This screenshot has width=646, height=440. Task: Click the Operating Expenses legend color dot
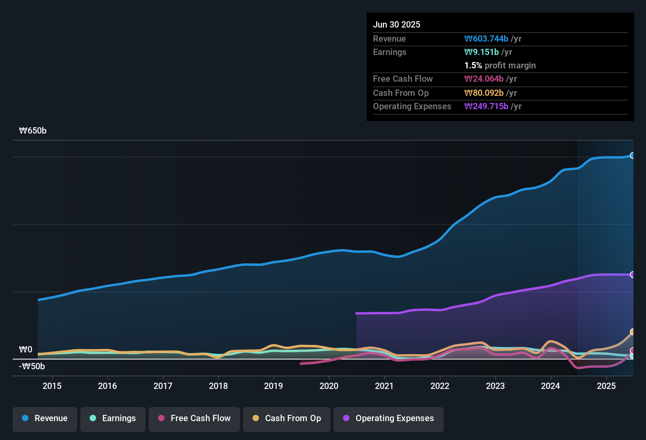click(x=346, y=418)
